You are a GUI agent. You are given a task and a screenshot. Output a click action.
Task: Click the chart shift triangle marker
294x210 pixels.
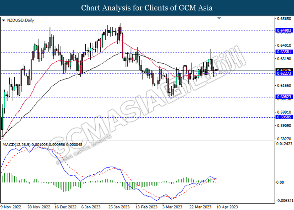pos(219,18)
